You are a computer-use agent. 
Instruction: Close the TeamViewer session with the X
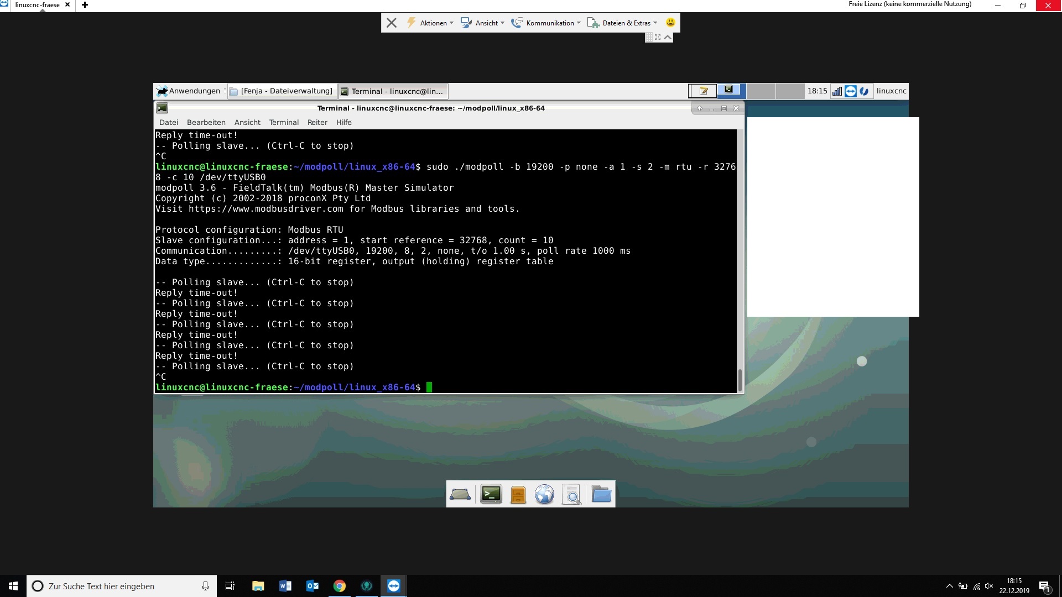(392, 23)
